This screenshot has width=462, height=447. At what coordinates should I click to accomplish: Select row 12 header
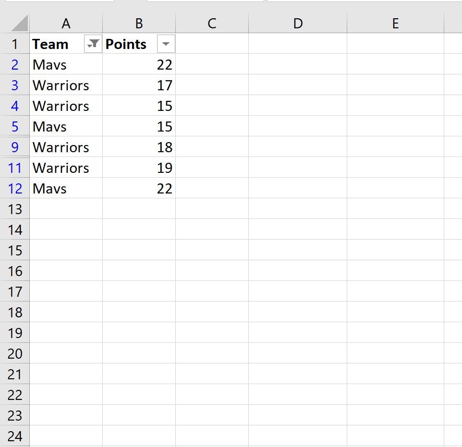point(15,188)
